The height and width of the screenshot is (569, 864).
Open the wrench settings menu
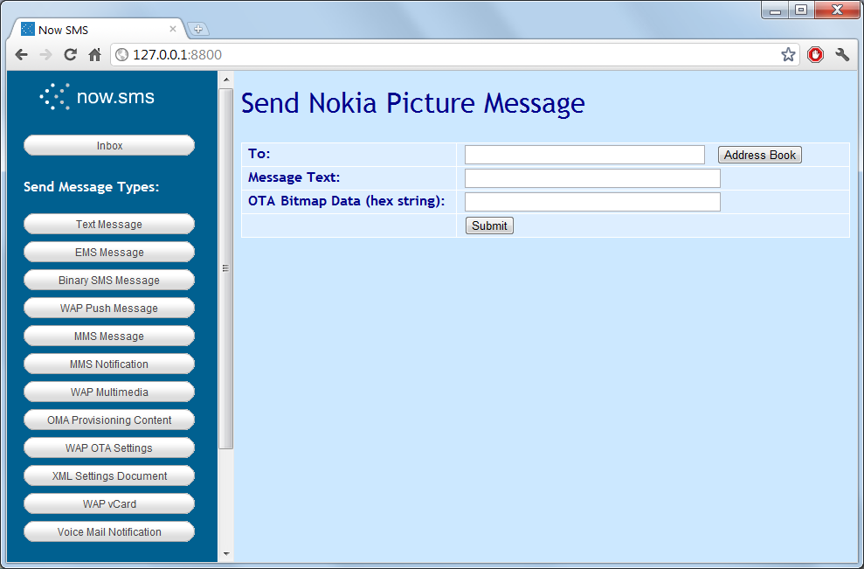click(842, 54)
